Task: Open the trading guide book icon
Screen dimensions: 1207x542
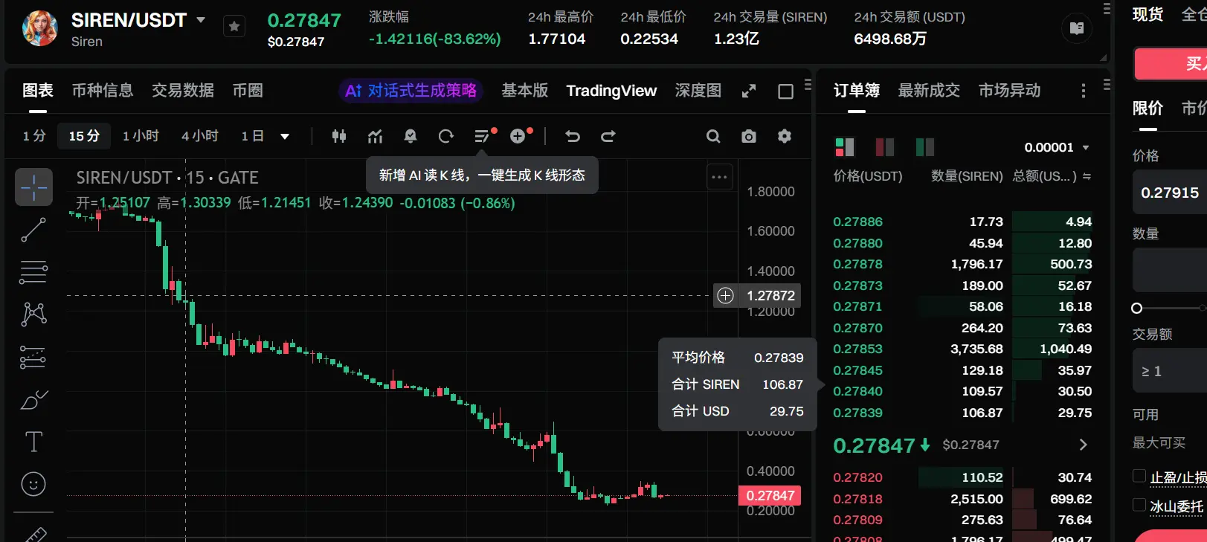Action: coord(1076,28)
